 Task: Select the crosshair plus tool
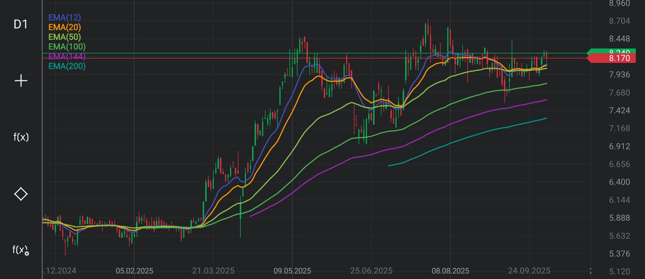[x=20, y=81]
